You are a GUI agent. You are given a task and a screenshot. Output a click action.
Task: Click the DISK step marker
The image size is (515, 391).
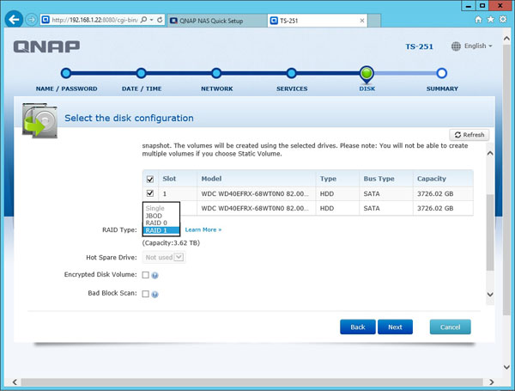tap(367, 74)
